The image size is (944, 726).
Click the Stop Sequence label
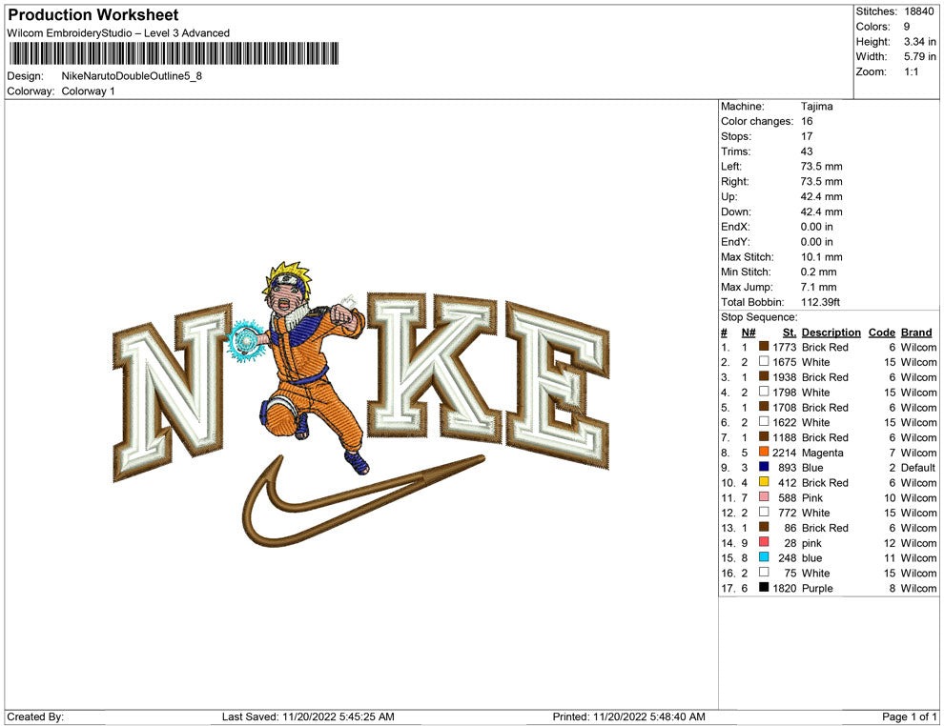759,317
